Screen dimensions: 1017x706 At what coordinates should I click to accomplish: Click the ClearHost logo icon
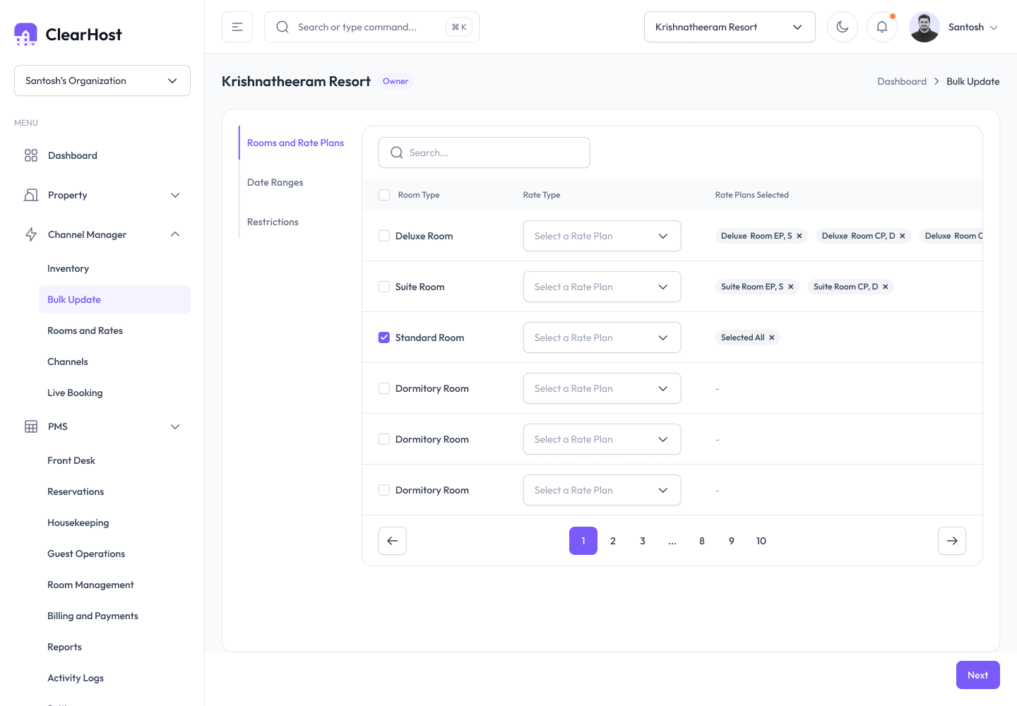pos(26,34)
